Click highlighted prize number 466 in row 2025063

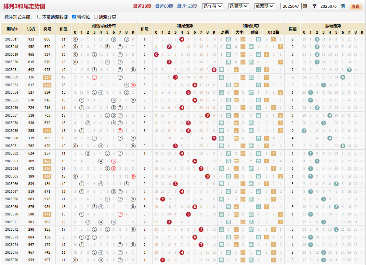(x=47, y=161)
